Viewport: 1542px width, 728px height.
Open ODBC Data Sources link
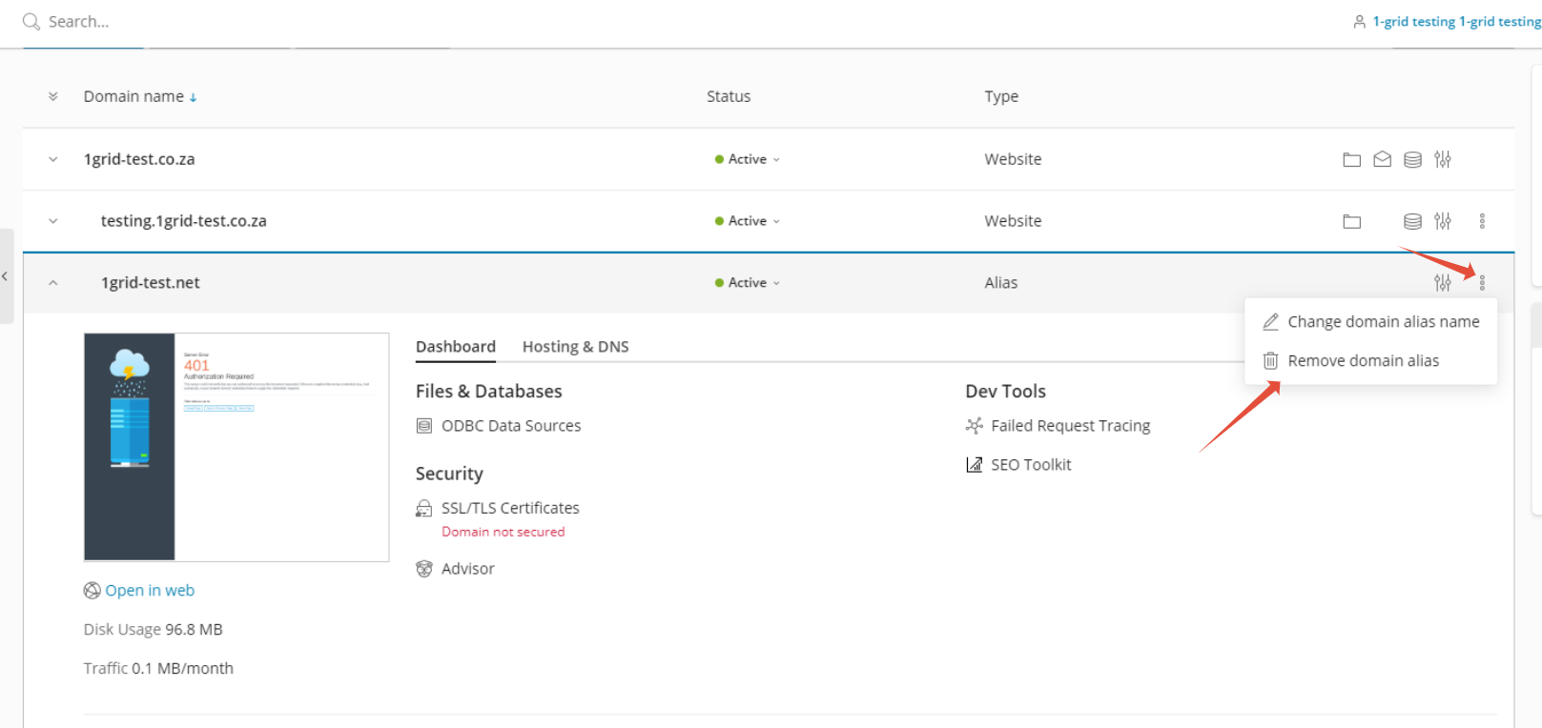[x=511, y=426]
